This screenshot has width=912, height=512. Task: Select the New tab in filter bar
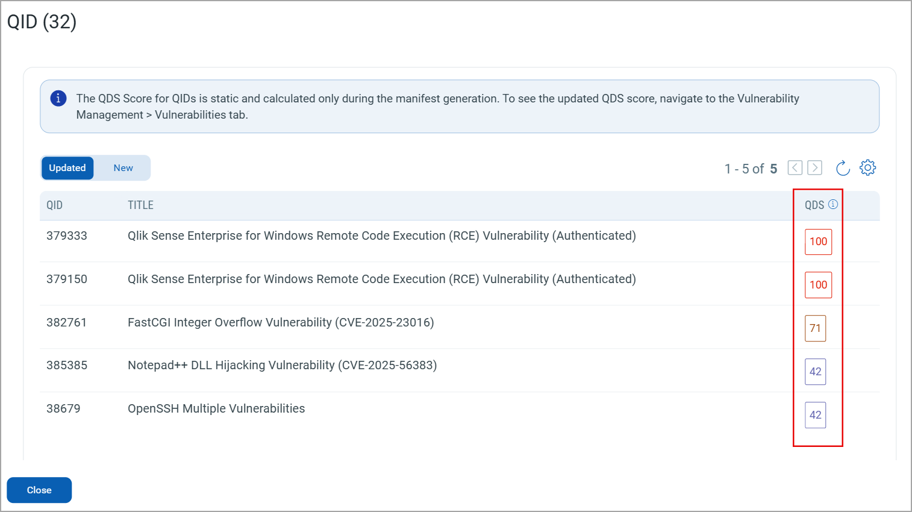(x=123, y=167)
